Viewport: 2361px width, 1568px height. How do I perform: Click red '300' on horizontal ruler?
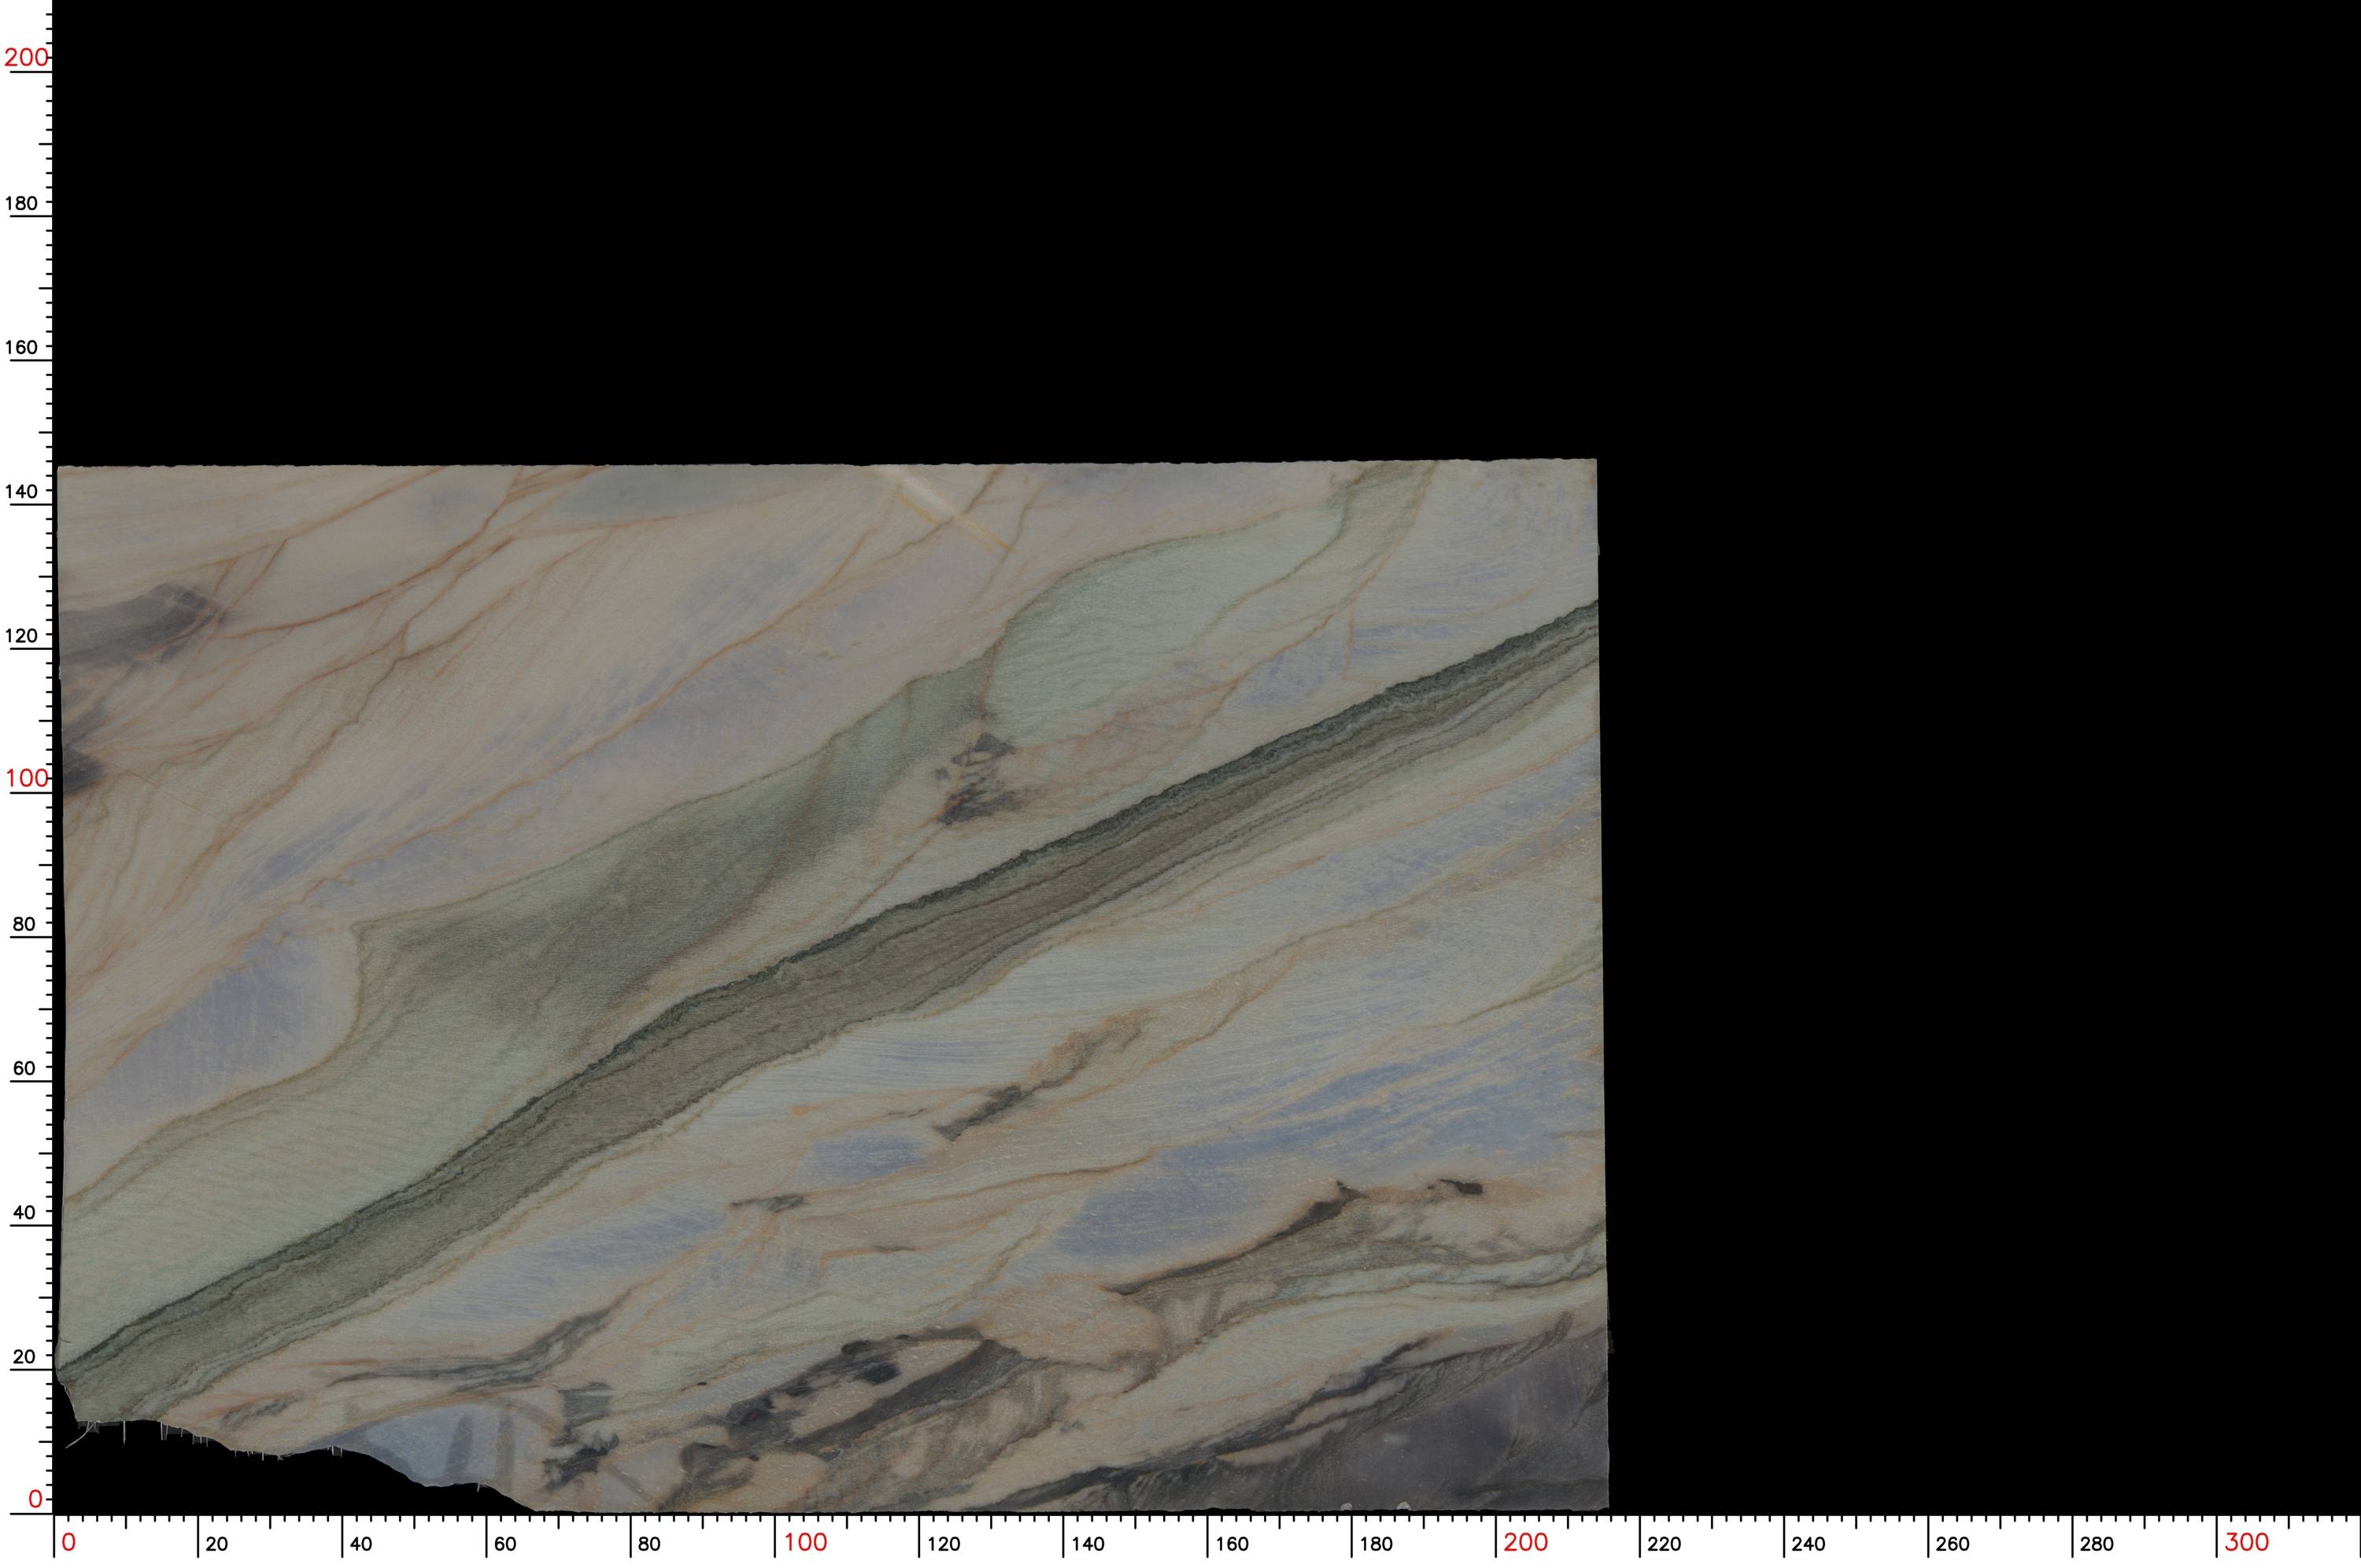[2247, 1542]
